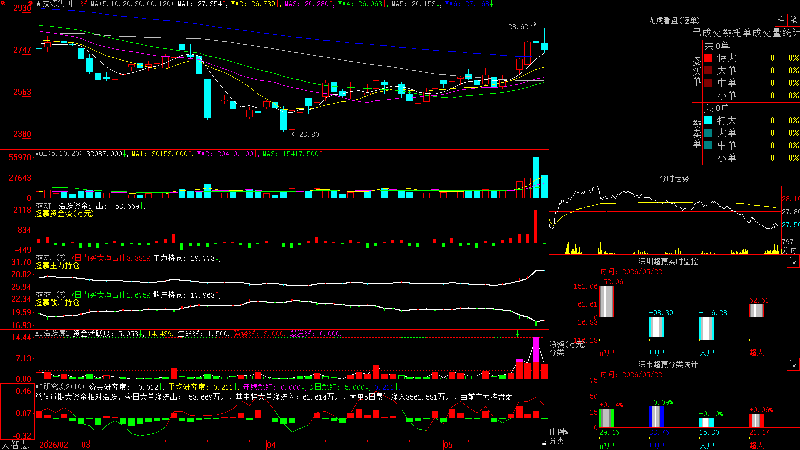800x450 pixels.
Task: Open MA(5,10,20,30,60,120) indicator parameters
Action: (132, 4)
